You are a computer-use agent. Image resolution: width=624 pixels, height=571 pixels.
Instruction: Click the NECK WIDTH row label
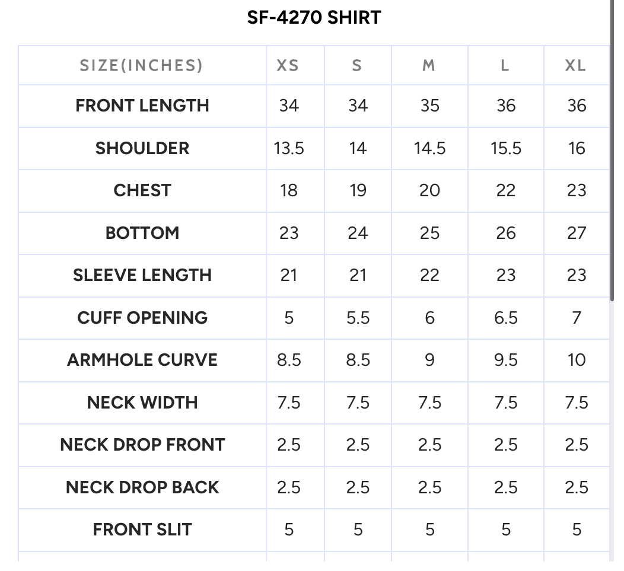[142, 403]
